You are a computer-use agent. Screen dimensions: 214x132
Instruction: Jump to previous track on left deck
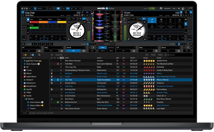click(x=80, y=19)
